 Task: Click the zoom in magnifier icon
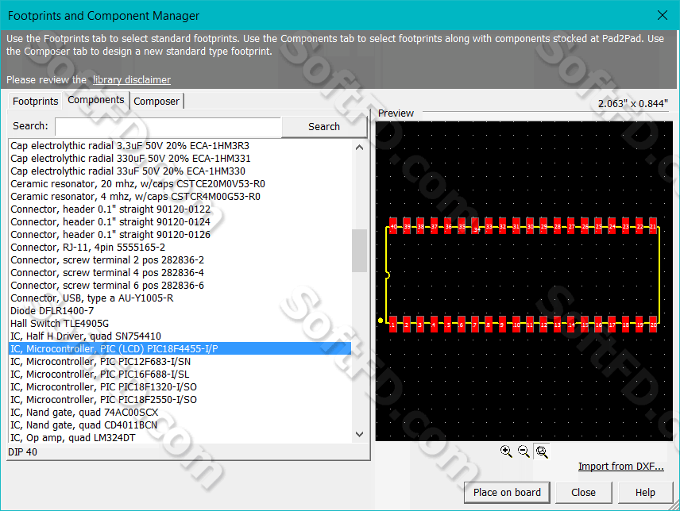[506, 451]
